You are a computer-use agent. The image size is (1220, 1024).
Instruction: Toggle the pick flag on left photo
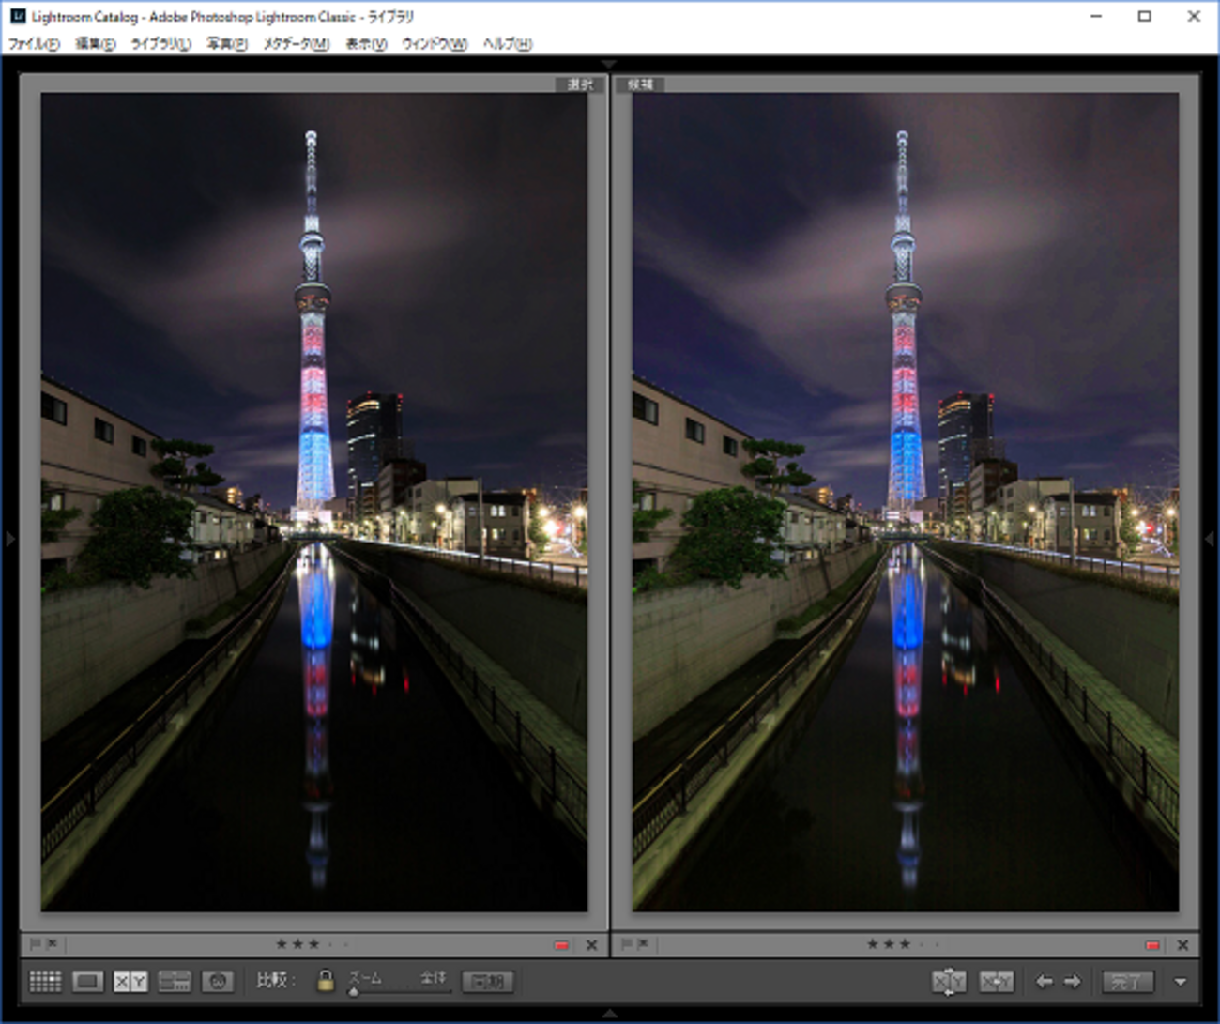click(36, 944)
